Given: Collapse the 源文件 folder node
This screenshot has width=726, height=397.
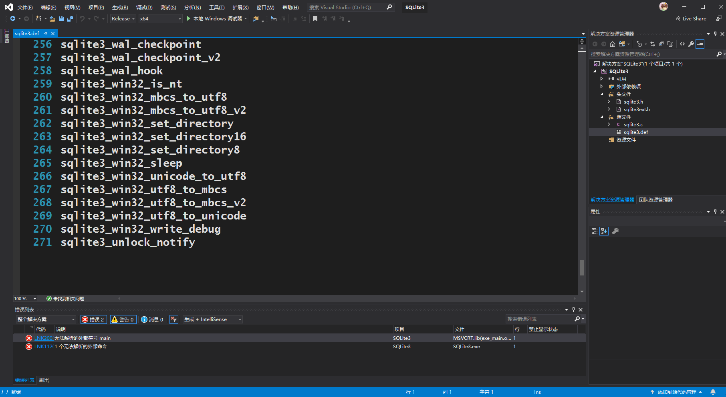Looking at the screenshot, I should pos(602,117).
